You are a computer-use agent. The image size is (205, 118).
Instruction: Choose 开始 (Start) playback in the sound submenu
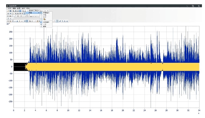tap(46, 15)
